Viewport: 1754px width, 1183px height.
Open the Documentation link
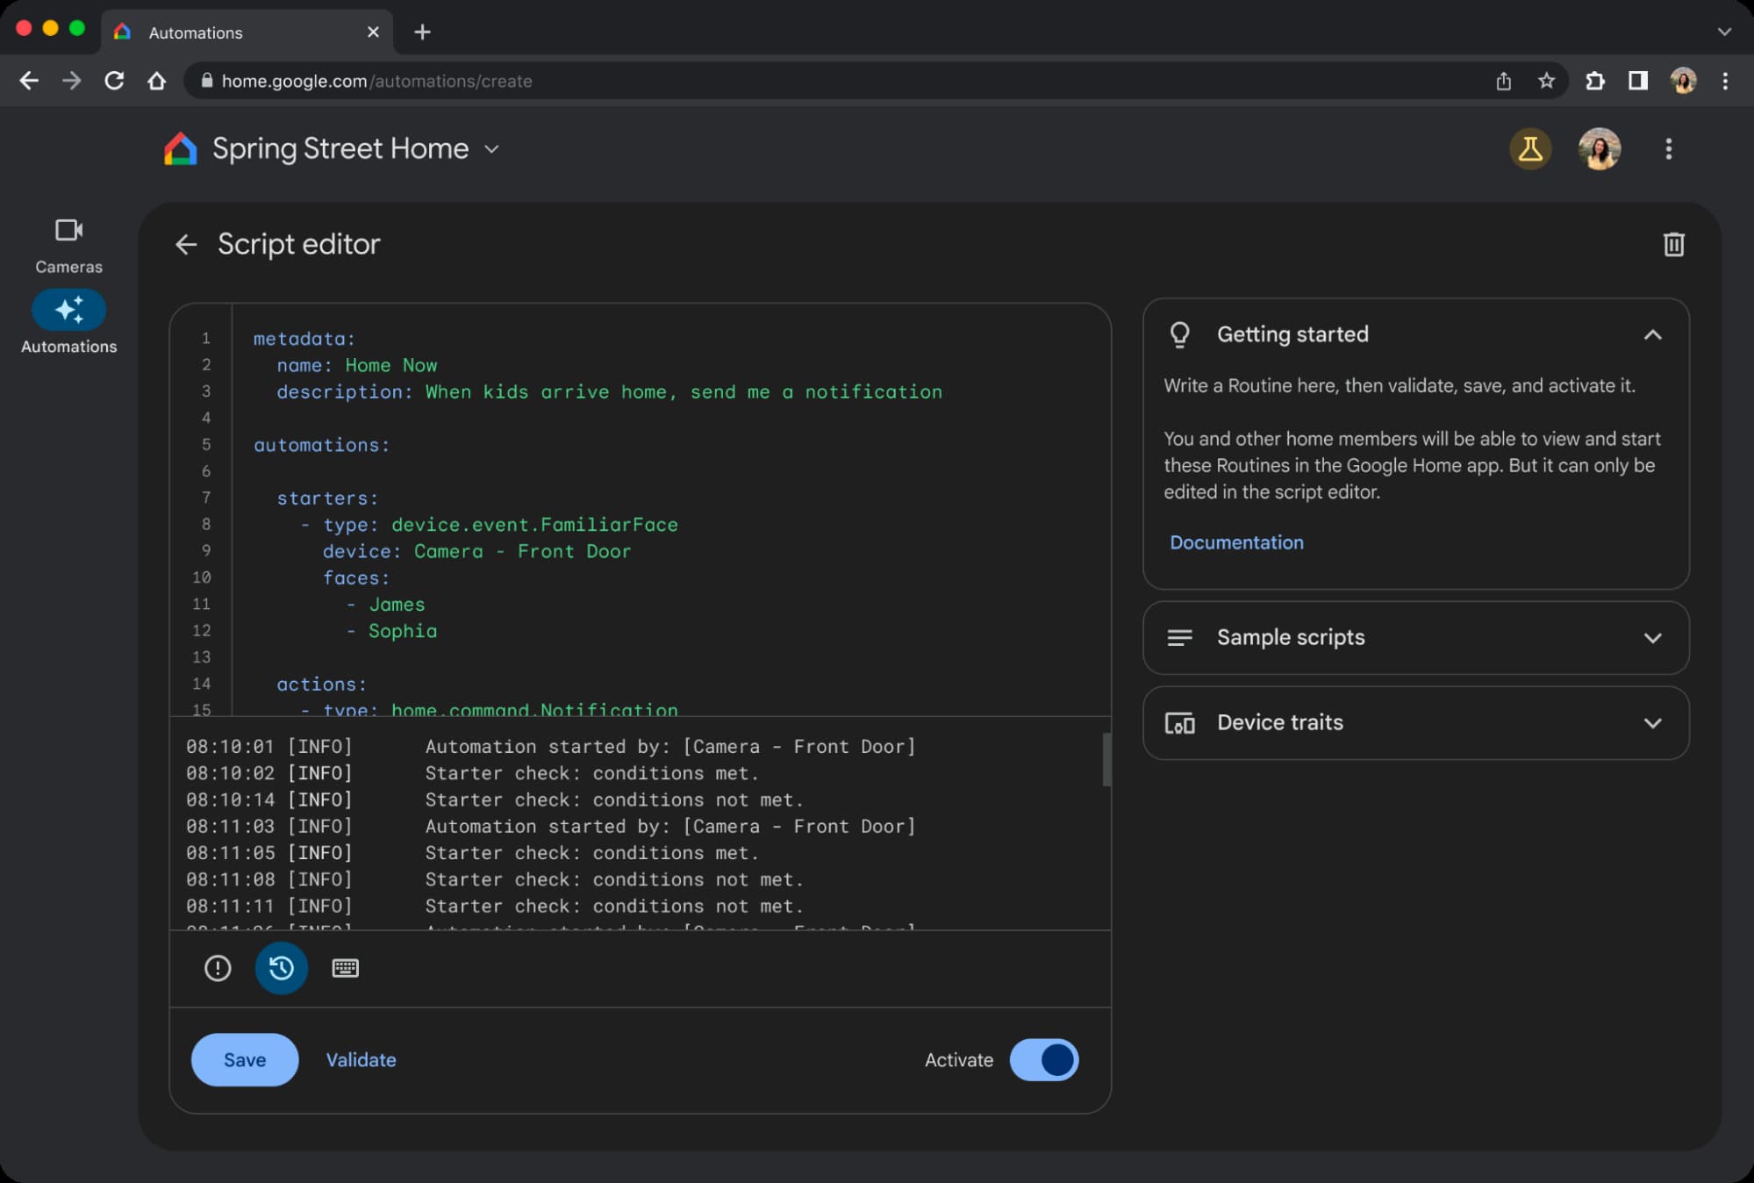[1236, 542]
